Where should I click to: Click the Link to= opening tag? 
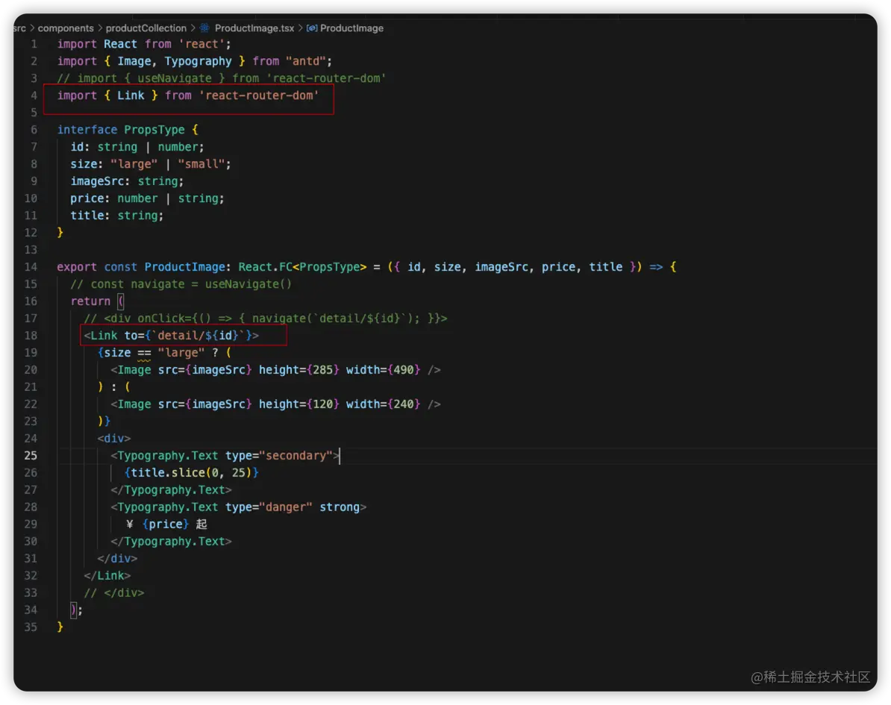(x=171, y=335)
